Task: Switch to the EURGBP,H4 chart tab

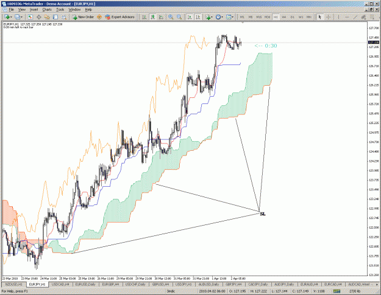Action: click(110, 284)
